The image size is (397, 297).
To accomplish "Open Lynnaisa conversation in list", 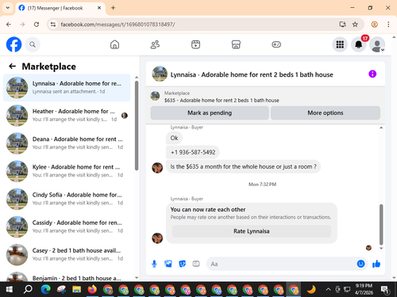I will pyautogui.click(x=67, y=88).
